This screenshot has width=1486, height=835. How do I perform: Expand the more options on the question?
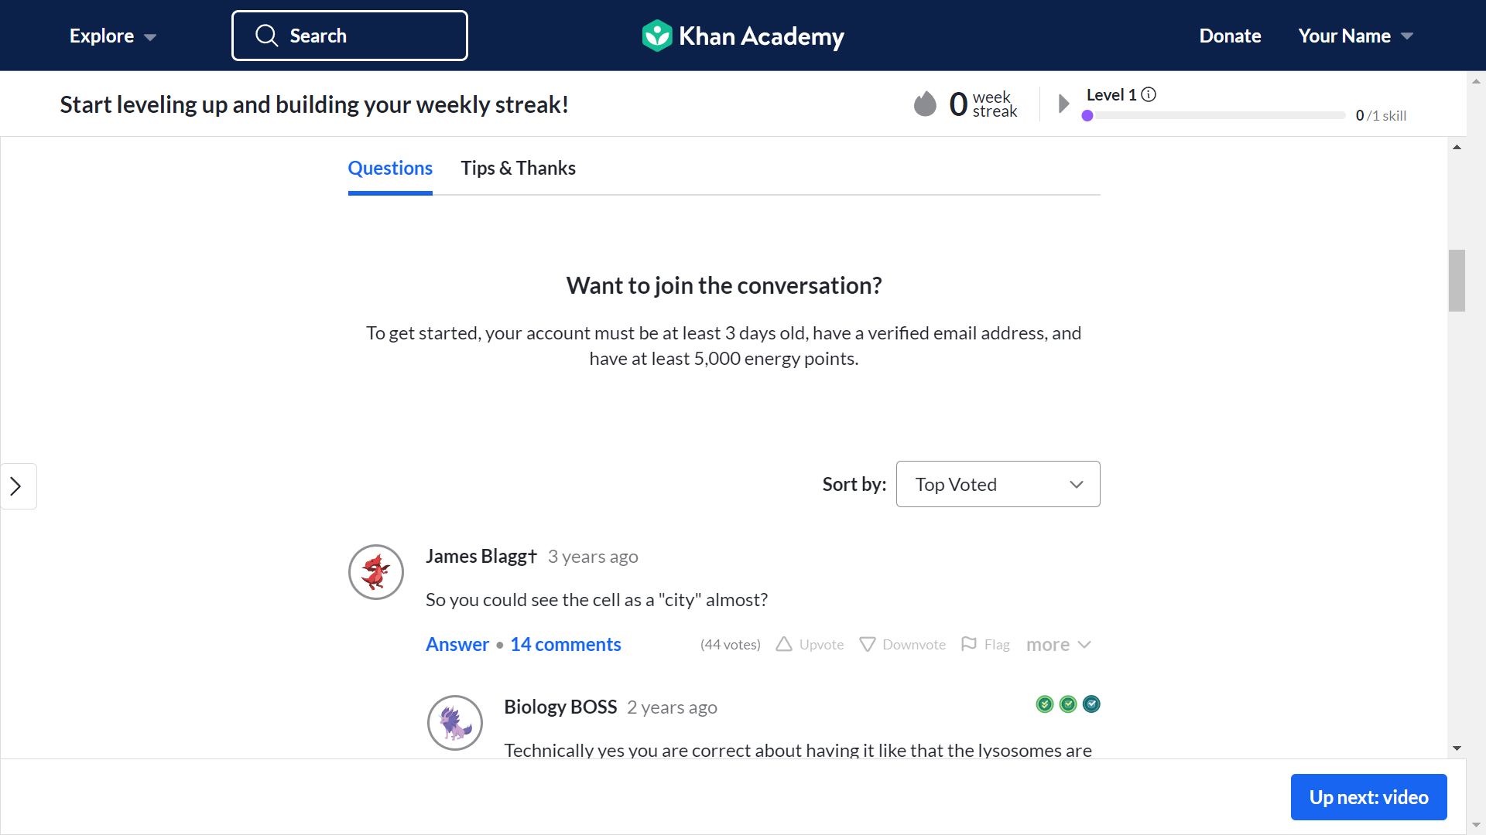[1059, 644]
